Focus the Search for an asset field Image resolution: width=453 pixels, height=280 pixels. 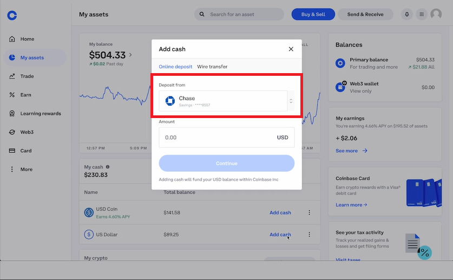[239, 14]
